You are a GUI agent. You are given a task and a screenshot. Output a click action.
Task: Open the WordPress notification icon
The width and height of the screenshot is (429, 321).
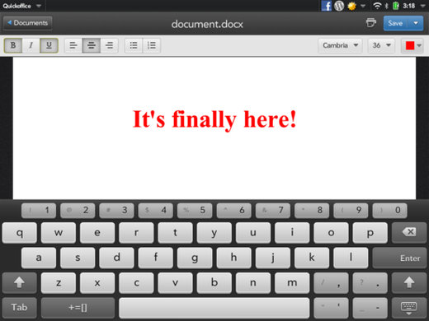point(339,6)
